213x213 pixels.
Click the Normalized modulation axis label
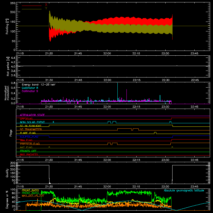pyautogui.click(x=7, y=93)
